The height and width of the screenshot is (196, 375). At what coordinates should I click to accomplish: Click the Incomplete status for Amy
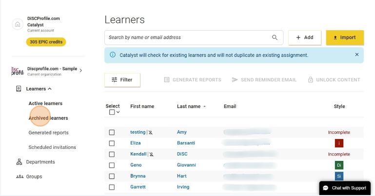[x=339, y=132]
